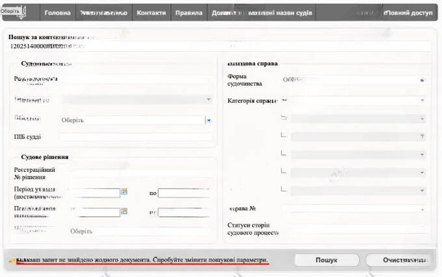Open the Головна menu item

click(57, 13)
